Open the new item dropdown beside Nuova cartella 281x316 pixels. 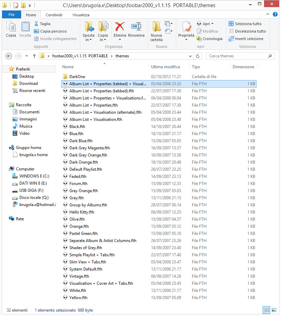[169, 24]
